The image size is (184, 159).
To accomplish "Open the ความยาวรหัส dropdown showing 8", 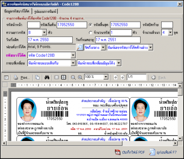I will (x=44, y=32).
